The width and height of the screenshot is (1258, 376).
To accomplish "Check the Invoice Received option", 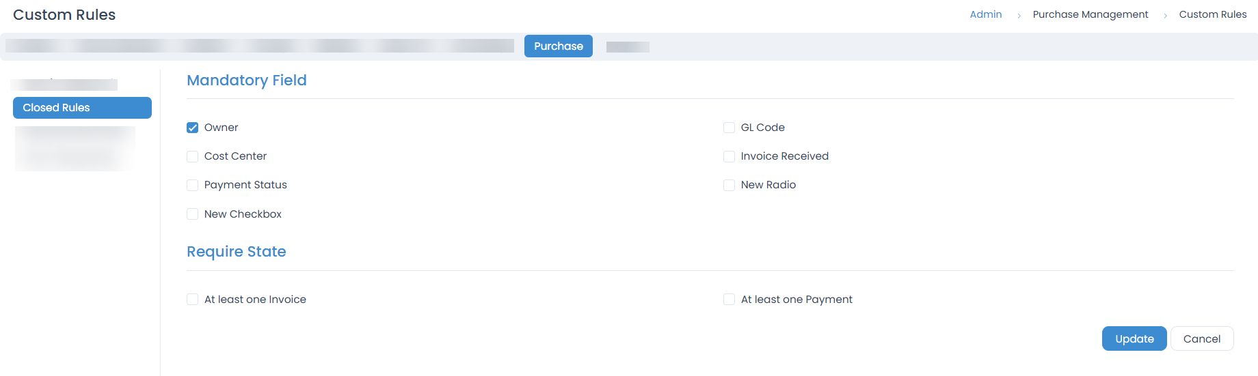I will [729, 156].
